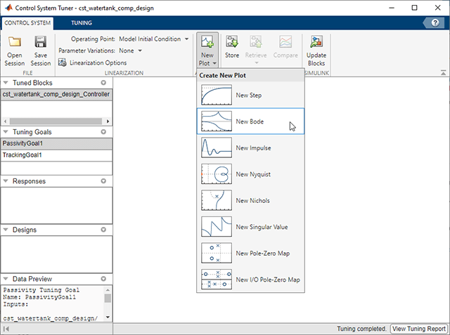This screenshot has width=450, height=335.
Task: Select New Bode from the plot menu
Action: (250, 121)
